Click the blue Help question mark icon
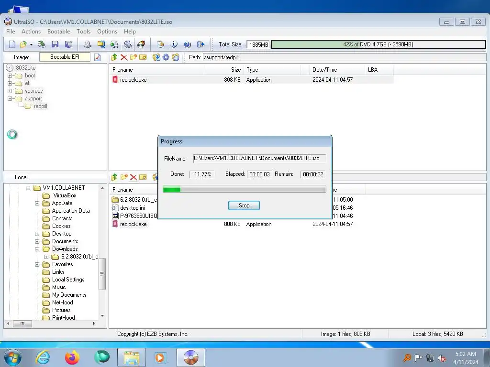Screen dimensions: 490x367 [187, 44]
